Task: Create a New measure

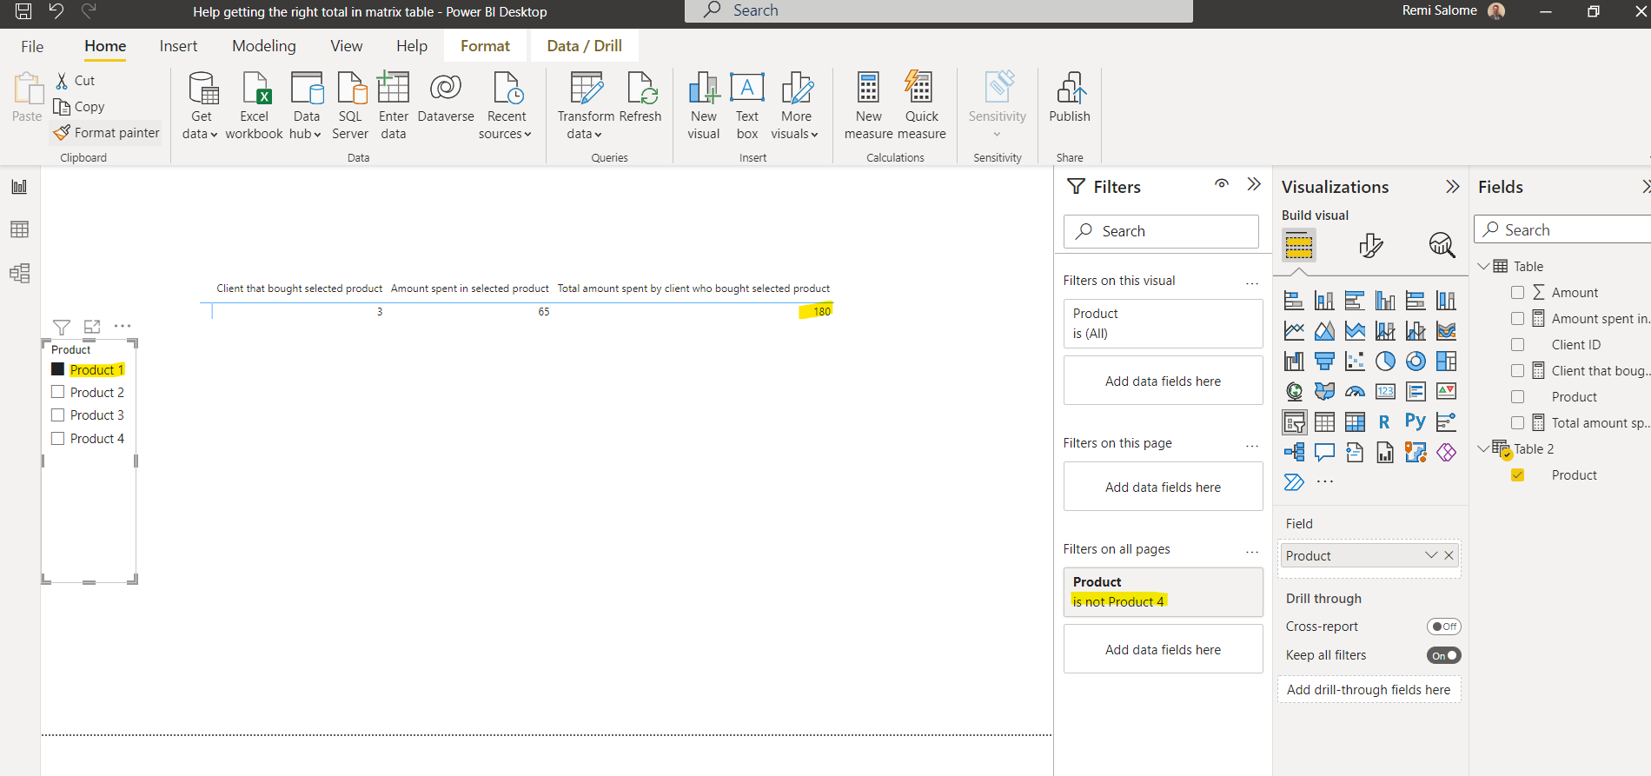Action: 868,105
